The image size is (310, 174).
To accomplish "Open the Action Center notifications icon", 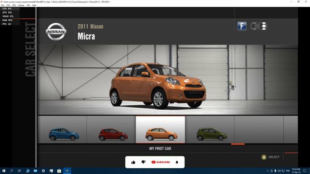I will [305, 171].
